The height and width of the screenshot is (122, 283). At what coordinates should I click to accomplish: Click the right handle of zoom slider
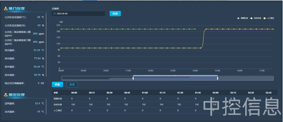pos(218,78)
